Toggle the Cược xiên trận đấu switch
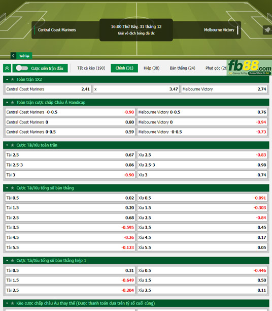The width and height of the screenshot is (272, 311). (x=22, y=68)
